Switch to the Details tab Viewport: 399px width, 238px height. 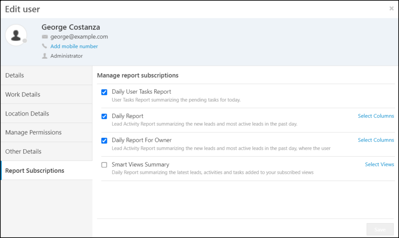tap(14, 75)
